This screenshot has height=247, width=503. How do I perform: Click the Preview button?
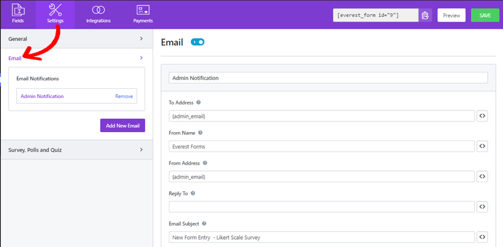click(x=451, y=16)
